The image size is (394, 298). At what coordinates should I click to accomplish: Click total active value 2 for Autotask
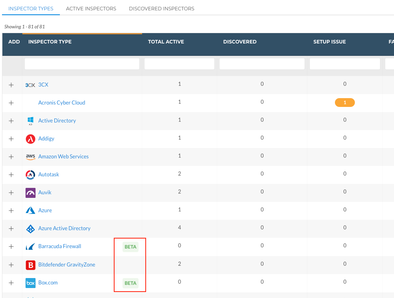tap(179, 174)
